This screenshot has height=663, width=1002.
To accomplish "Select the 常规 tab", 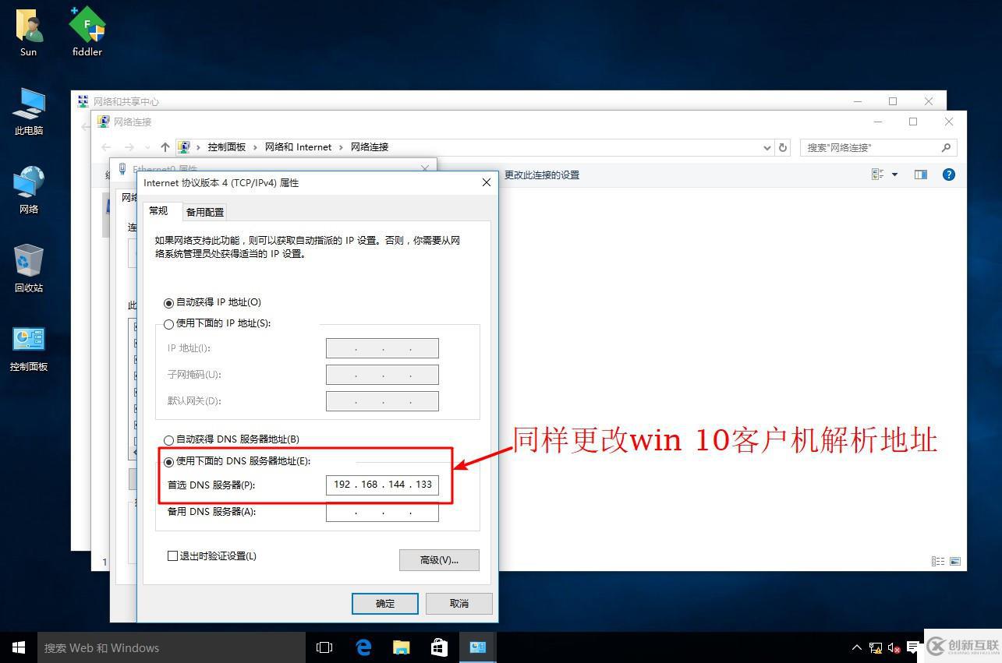I will pyautogui.click(x=158, y=210).
